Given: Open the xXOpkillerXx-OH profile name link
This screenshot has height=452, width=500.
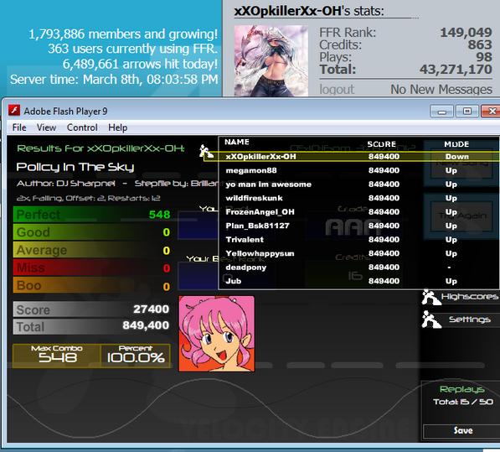Looking at the screenshot, I should pos(288,11).
